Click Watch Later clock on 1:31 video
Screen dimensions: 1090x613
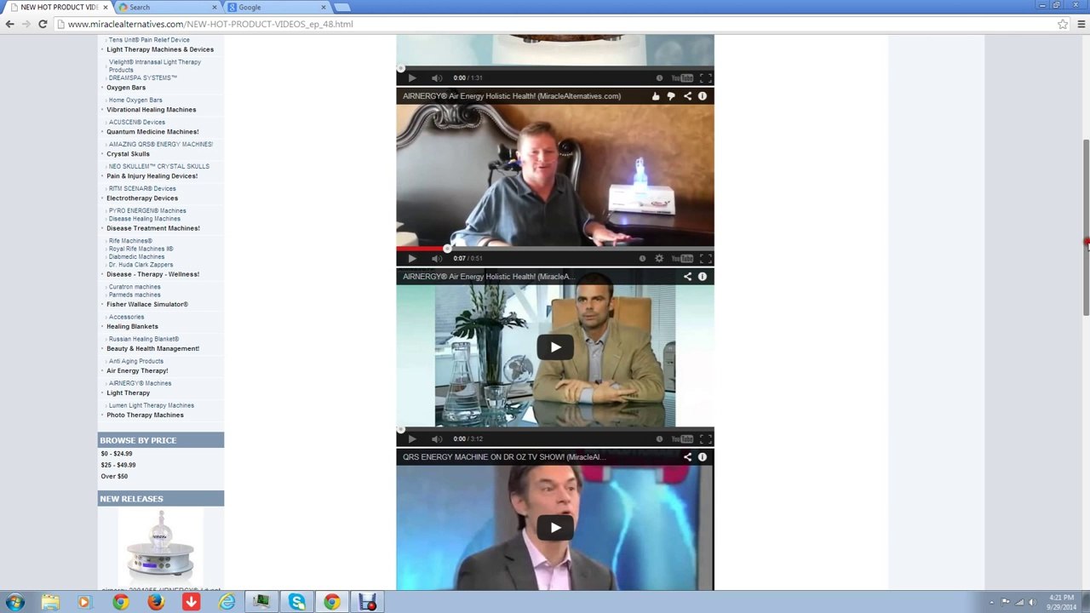659,77
